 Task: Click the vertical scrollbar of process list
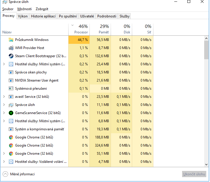[206, 49]
